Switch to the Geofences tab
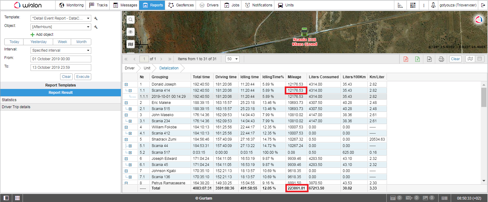488x202 pixels. point(181,5)
